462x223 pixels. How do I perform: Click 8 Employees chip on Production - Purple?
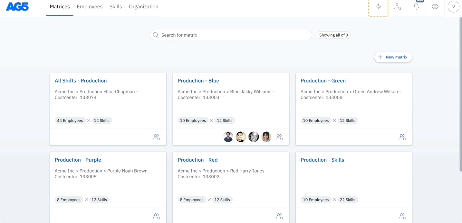[69, 200]
